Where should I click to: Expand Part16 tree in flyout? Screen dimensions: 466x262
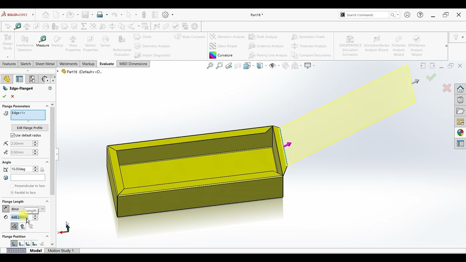point(58,72)
